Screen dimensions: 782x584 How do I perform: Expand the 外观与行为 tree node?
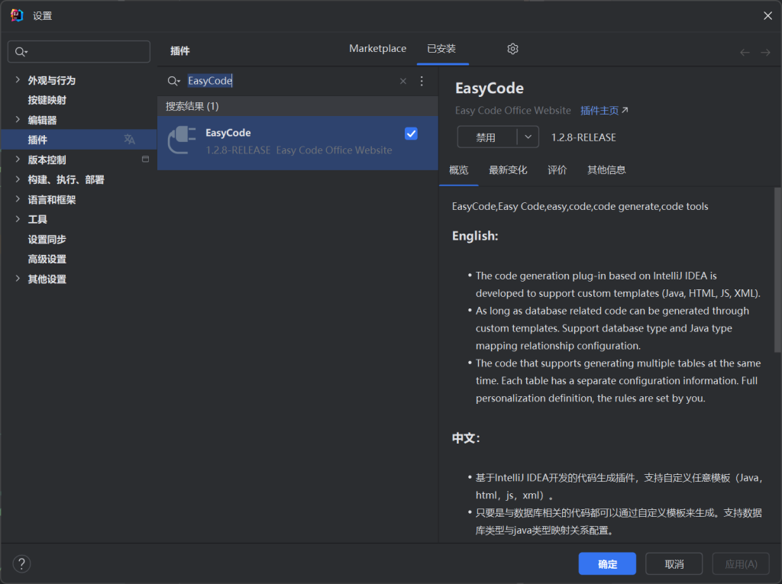[17, 80]
